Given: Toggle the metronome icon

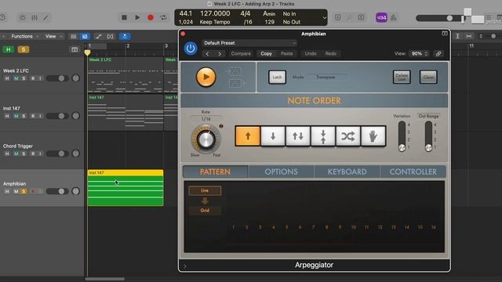Looking at the screenshot, I should point(394,17).
